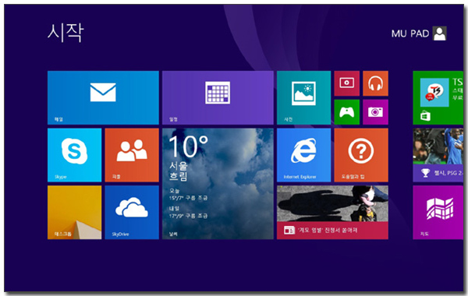Image resolution: width=468 pixels, height=296 pixels.
Task: Open the Mail tile
Action: [103, 97]
